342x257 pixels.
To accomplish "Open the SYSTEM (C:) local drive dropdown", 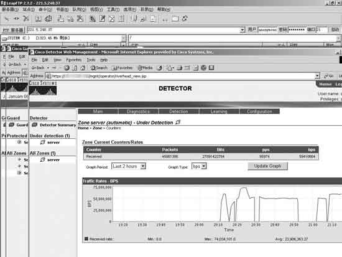I will tap(123, 38).
